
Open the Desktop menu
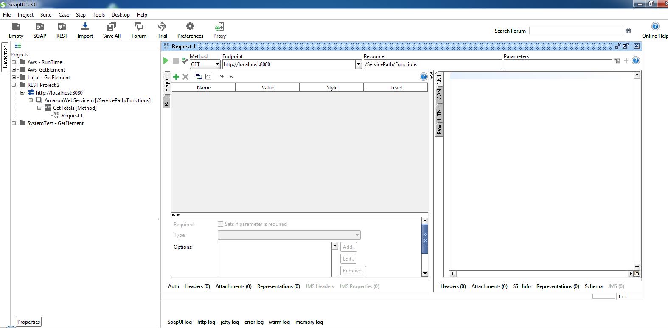(x=121, y=14)
